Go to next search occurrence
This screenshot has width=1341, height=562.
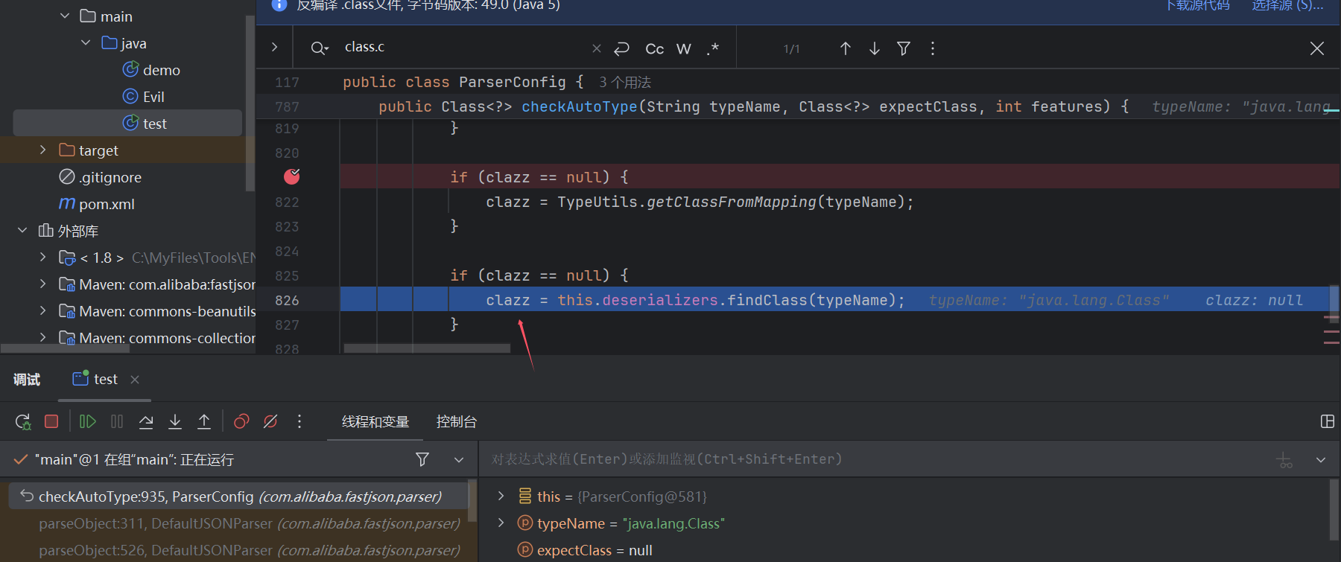[x=875, y=48]
